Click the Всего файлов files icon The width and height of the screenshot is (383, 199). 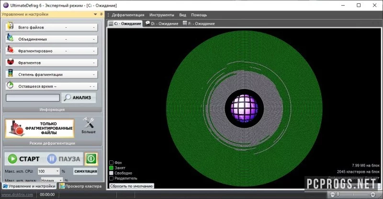click(10, 26)
